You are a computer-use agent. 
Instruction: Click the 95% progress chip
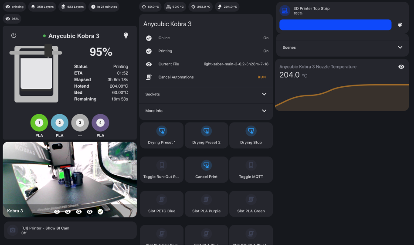[12, 19]
